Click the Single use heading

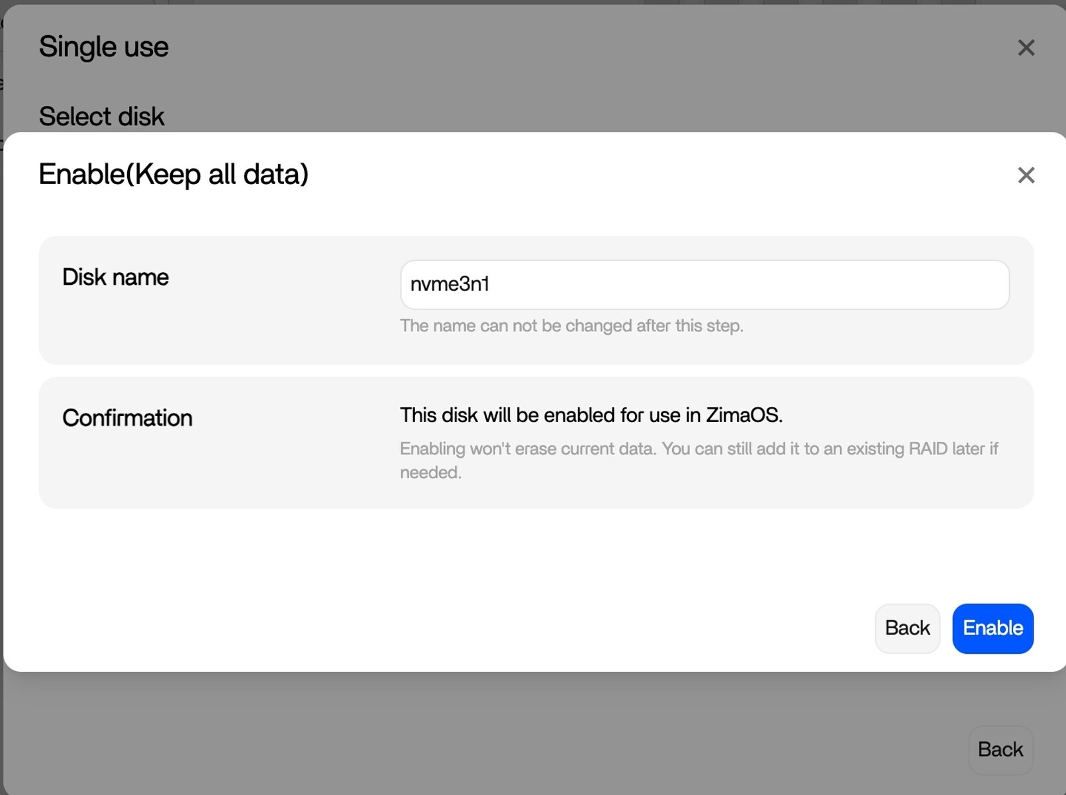(103, 47)
